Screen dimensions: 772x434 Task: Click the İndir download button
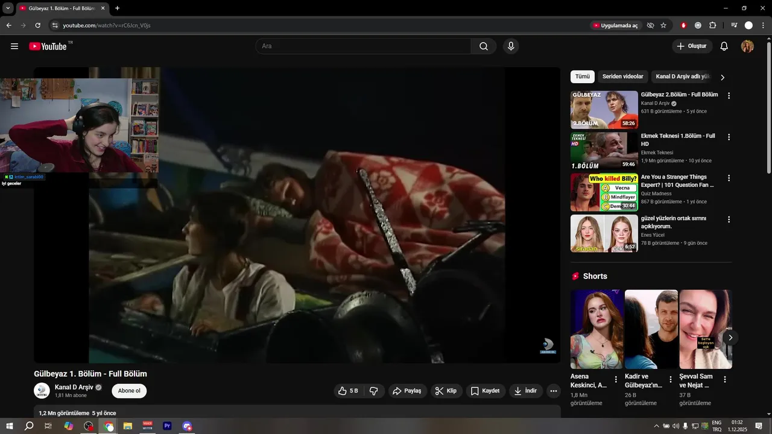(525, 391)
